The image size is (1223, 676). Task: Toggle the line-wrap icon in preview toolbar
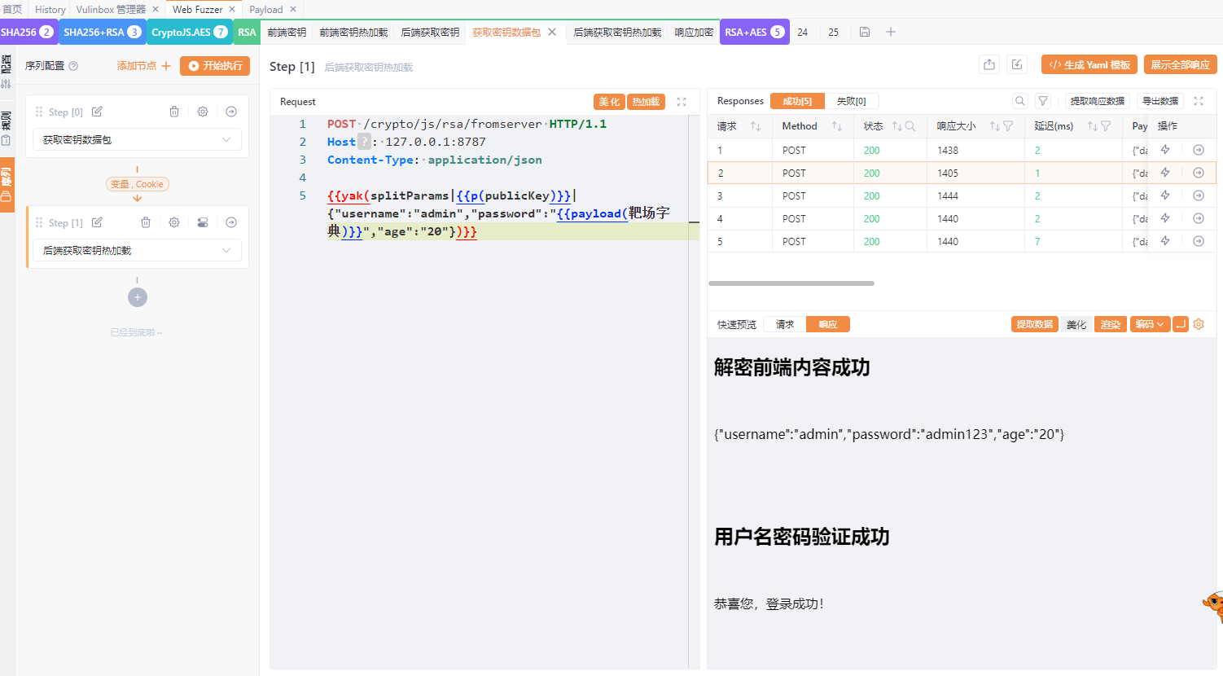1181,324
